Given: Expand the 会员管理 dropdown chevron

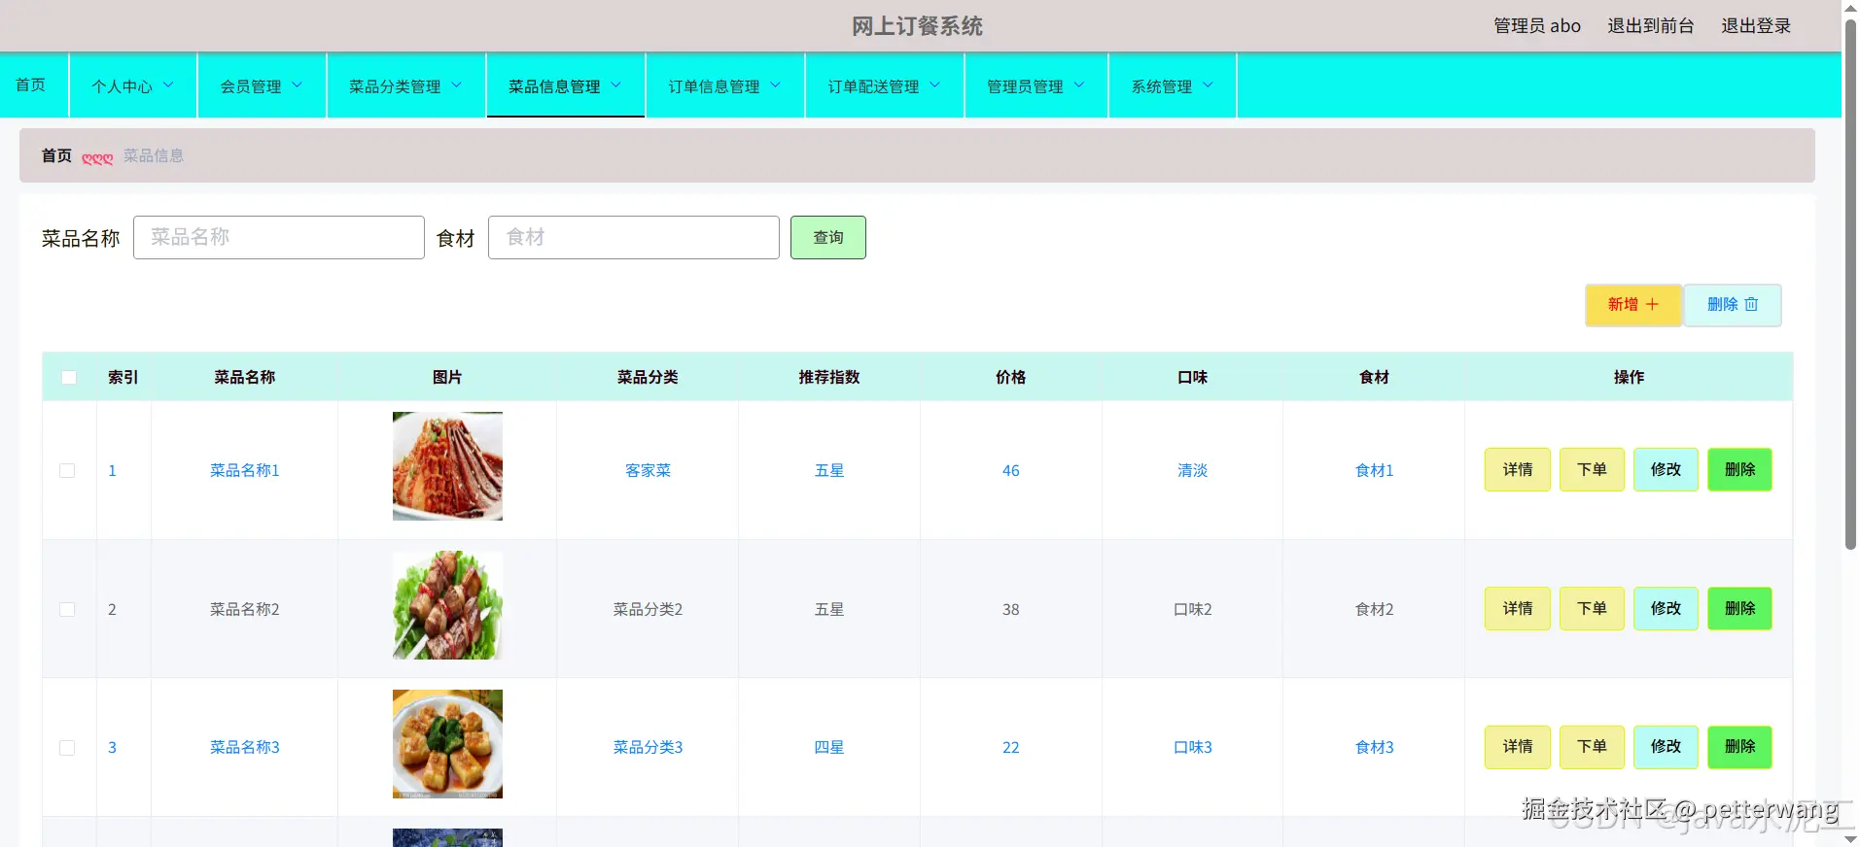Looking at the screenshot, I should (x=298, y=85).
